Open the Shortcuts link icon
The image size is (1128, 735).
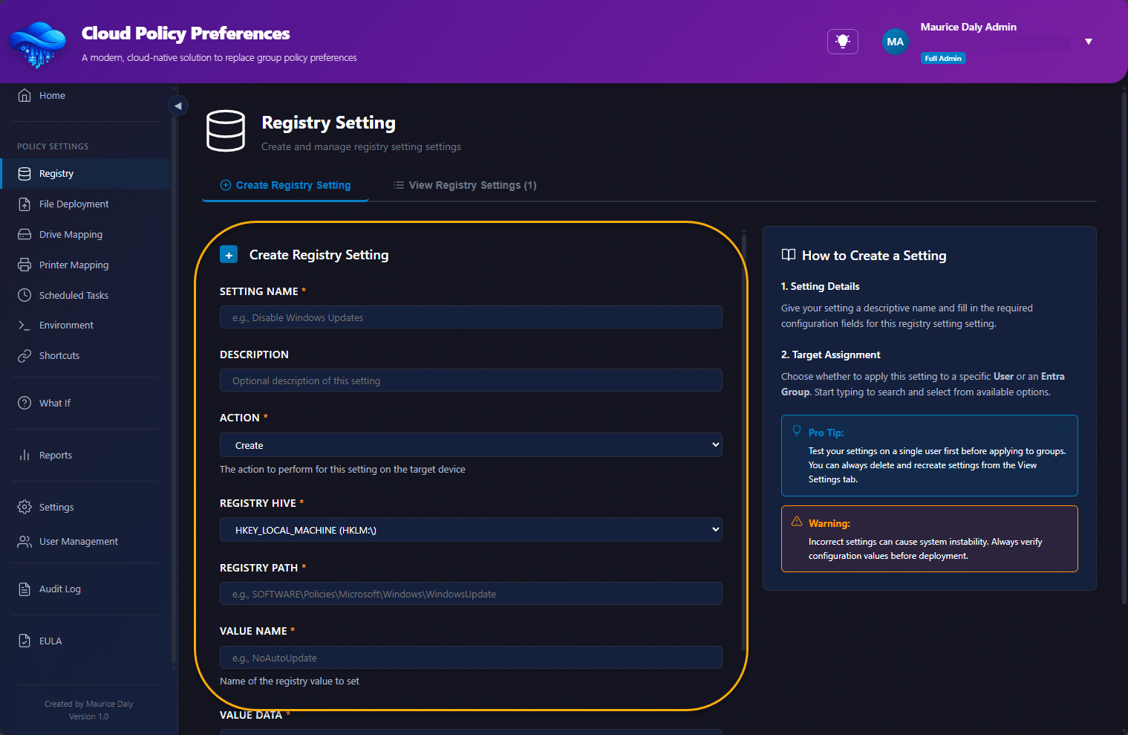(x=25, y=355)
